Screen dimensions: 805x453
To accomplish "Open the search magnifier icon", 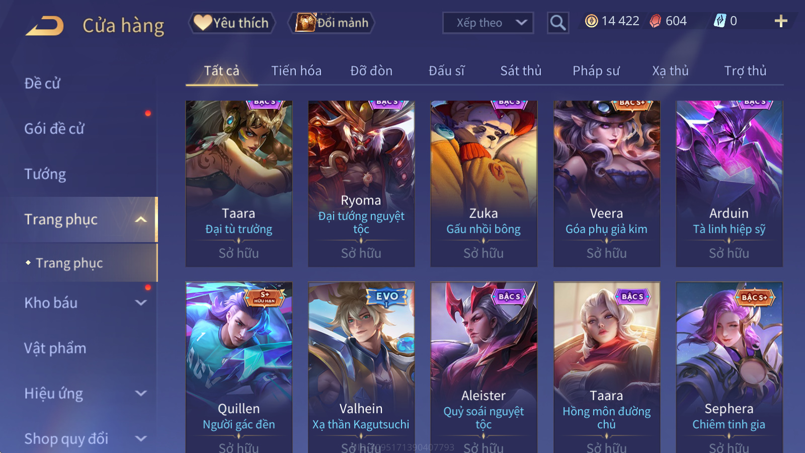I will coord(557,23).
